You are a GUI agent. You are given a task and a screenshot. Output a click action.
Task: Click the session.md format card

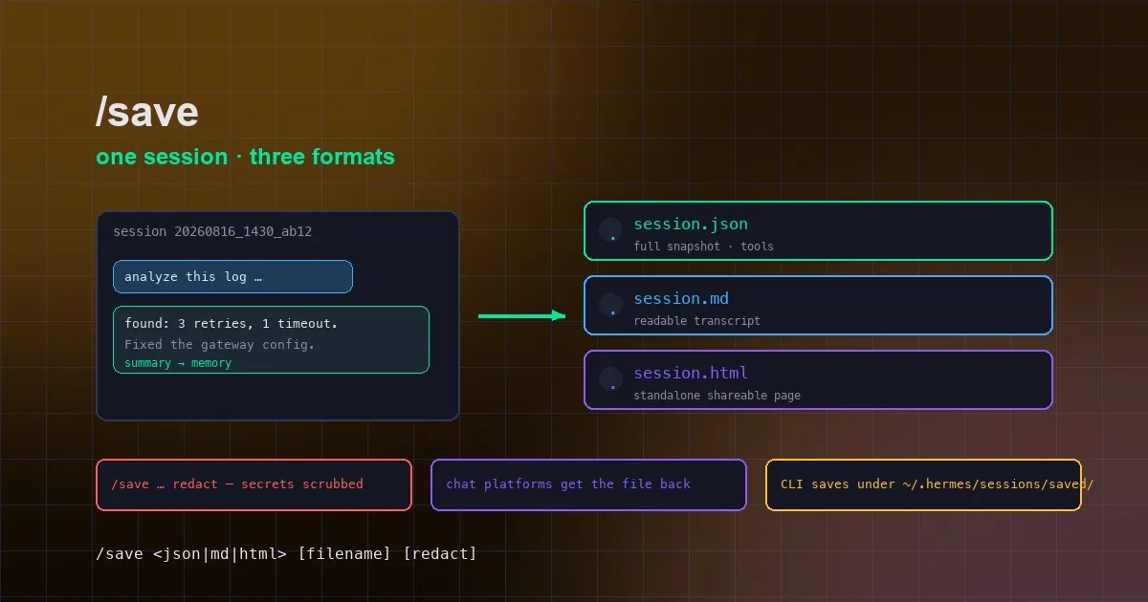tap(818, 305)
